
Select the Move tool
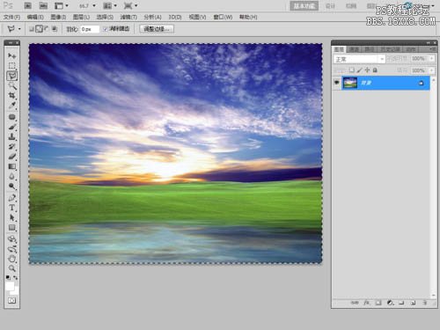[x=12, y=55]
